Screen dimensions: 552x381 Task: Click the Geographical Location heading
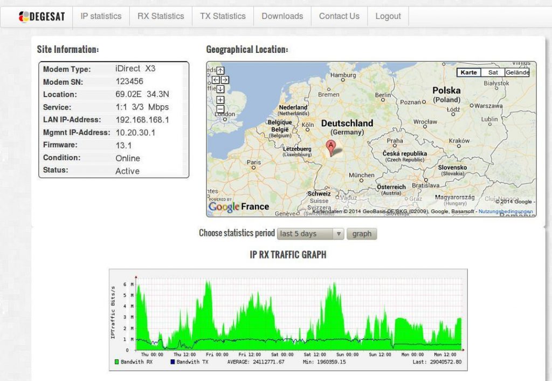point(247,49)
